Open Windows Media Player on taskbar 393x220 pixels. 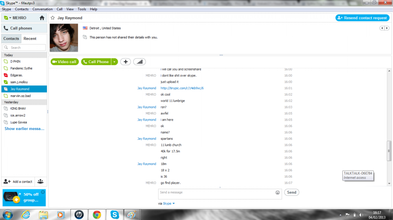61,215
